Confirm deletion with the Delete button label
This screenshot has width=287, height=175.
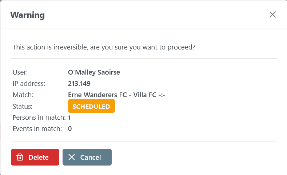(x=39, y=157)
